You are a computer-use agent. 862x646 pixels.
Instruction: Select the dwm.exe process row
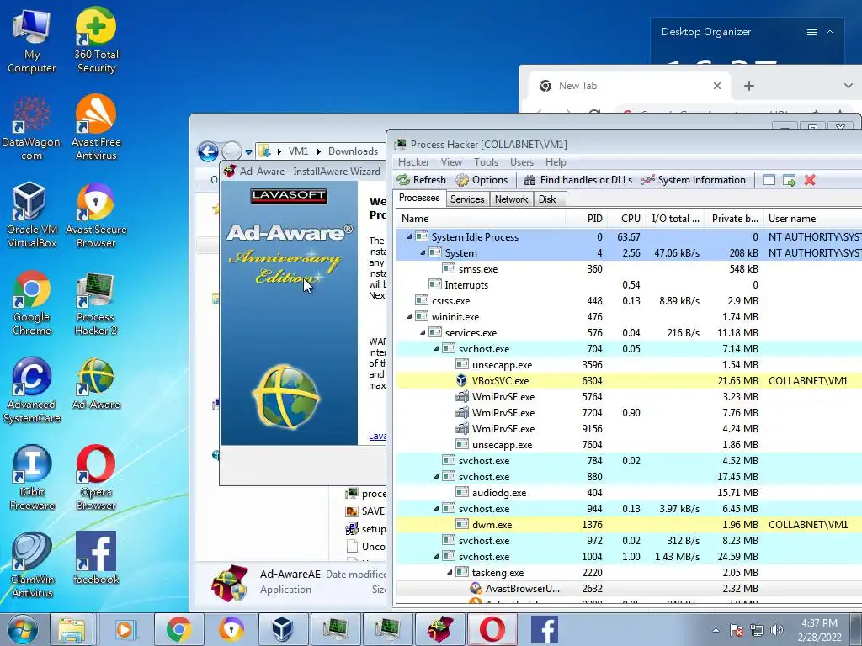pyautogui.click(x=629, y=525)
